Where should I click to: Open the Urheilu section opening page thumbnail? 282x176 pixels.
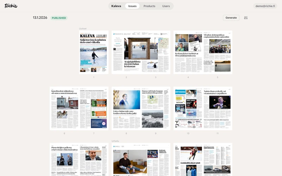click(126, 159)
